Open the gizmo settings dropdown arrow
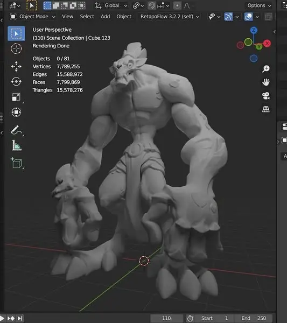Image resolution: width=287 pixels, height=323 pixels. pos(237,17)
